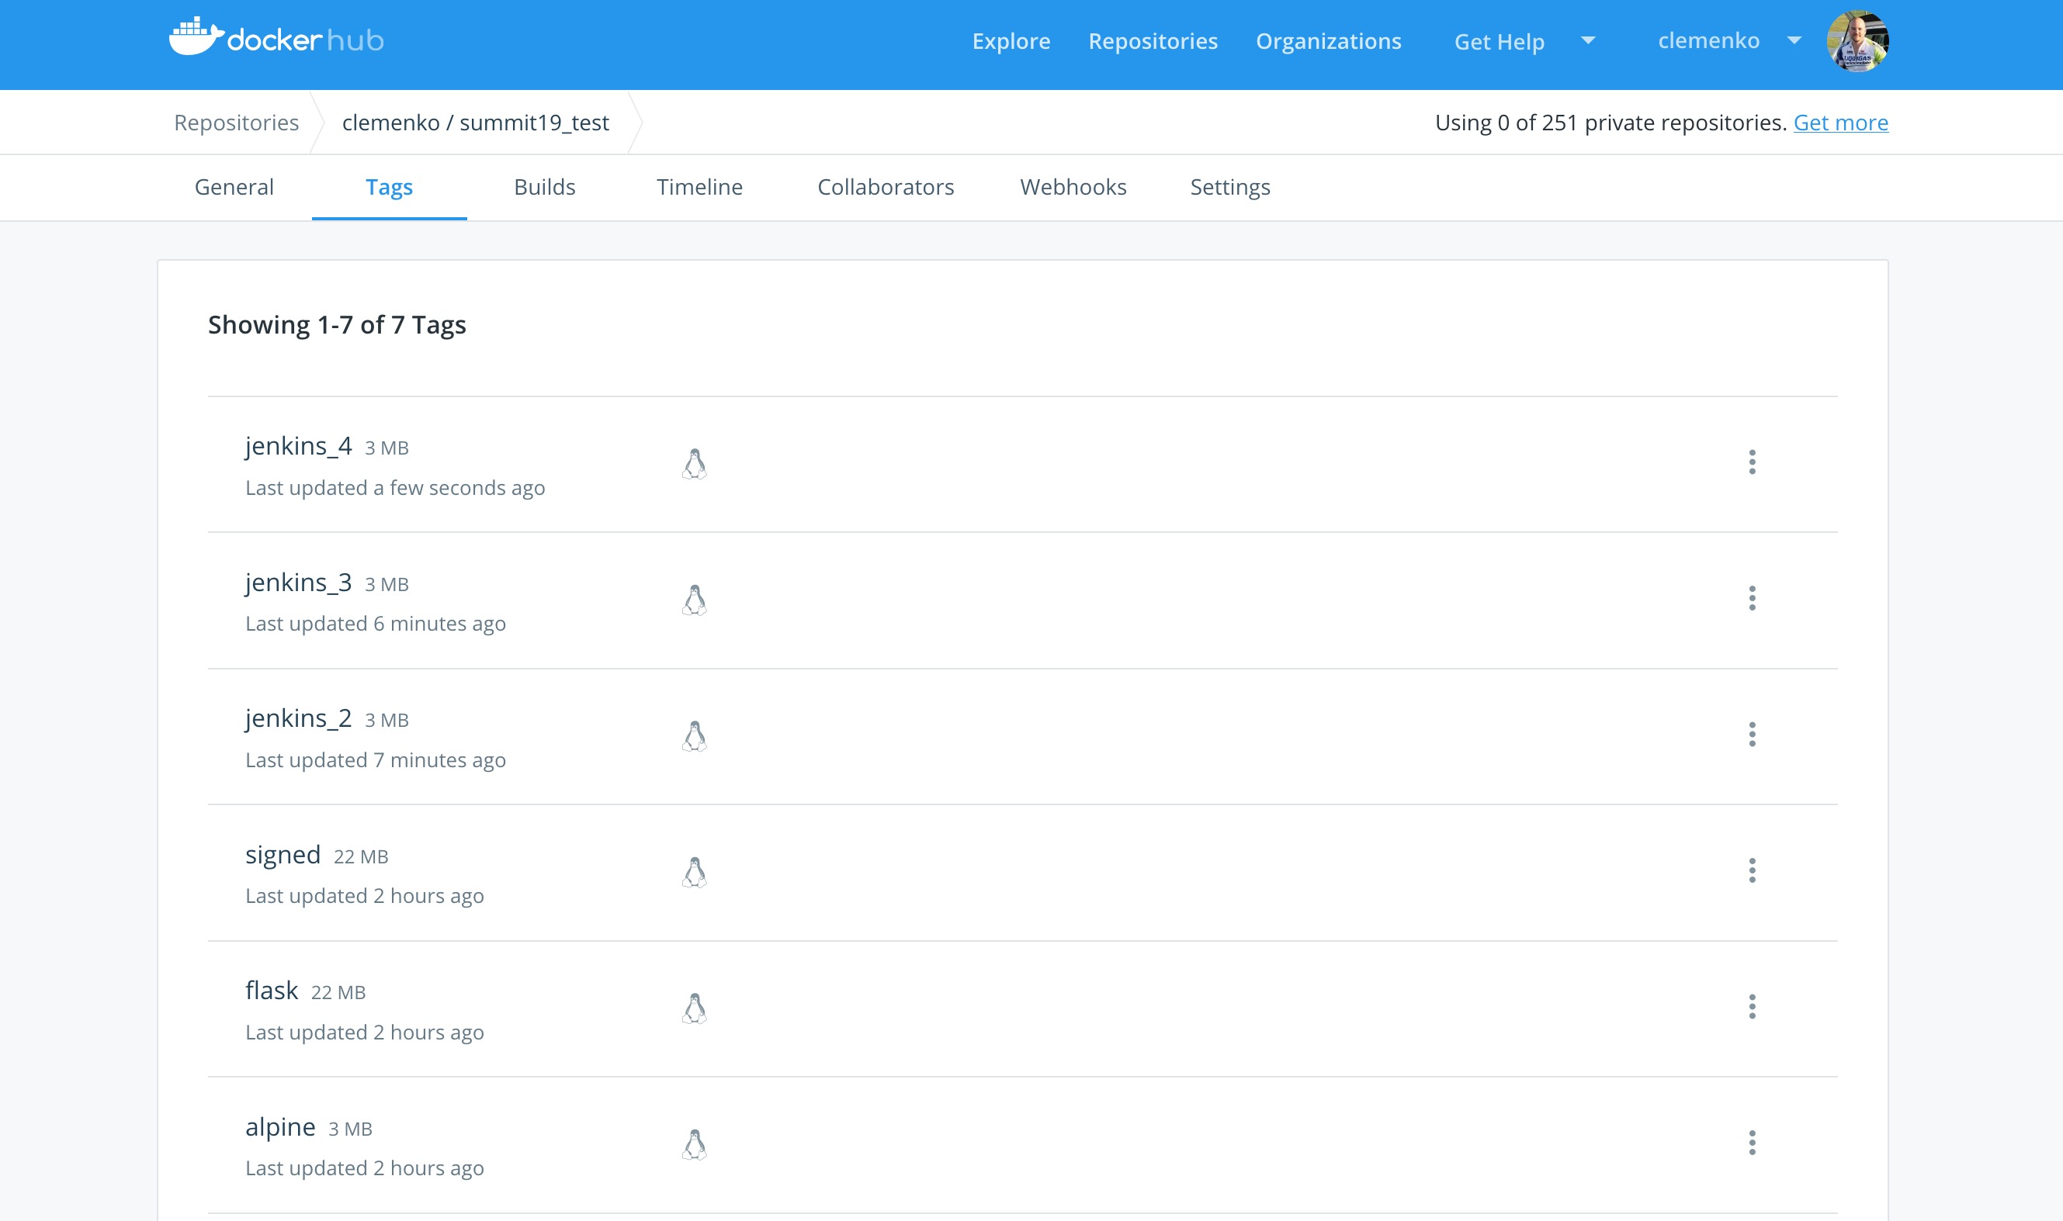Click the Linux penguin icon for alpine

click(694, 1144)
